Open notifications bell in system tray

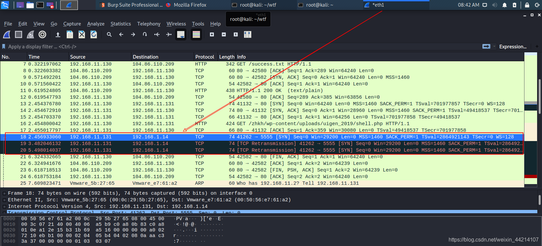(505, 5)
